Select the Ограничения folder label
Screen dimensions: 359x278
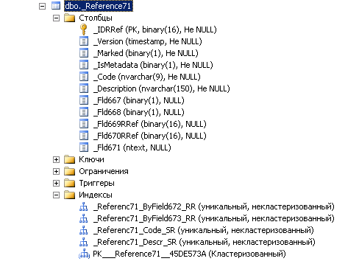pyautogui.click(x=104, y=171)
